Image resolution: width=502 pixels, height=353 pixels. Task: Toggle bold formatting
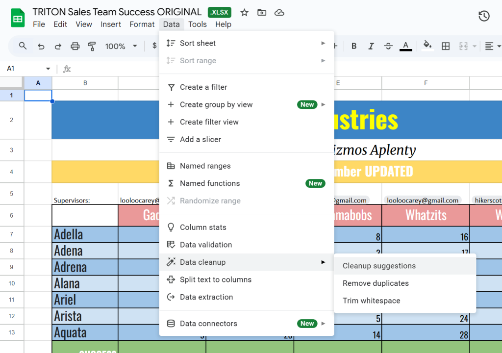pos(354,46)
